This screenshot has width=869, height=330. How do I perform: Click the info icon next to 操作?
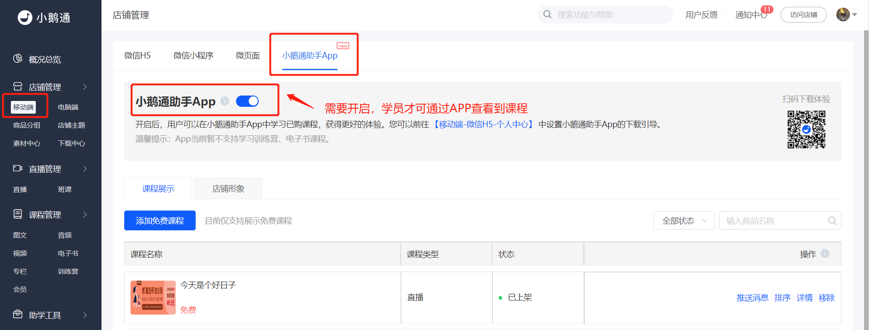coord(825,253)
